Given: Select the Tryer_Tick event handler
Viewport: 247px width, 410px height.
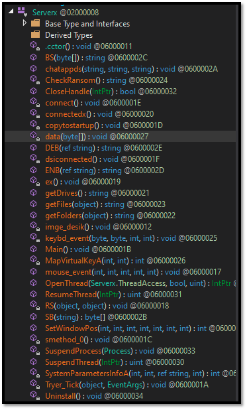Looking at the screenshot, I should pos(126,385).
